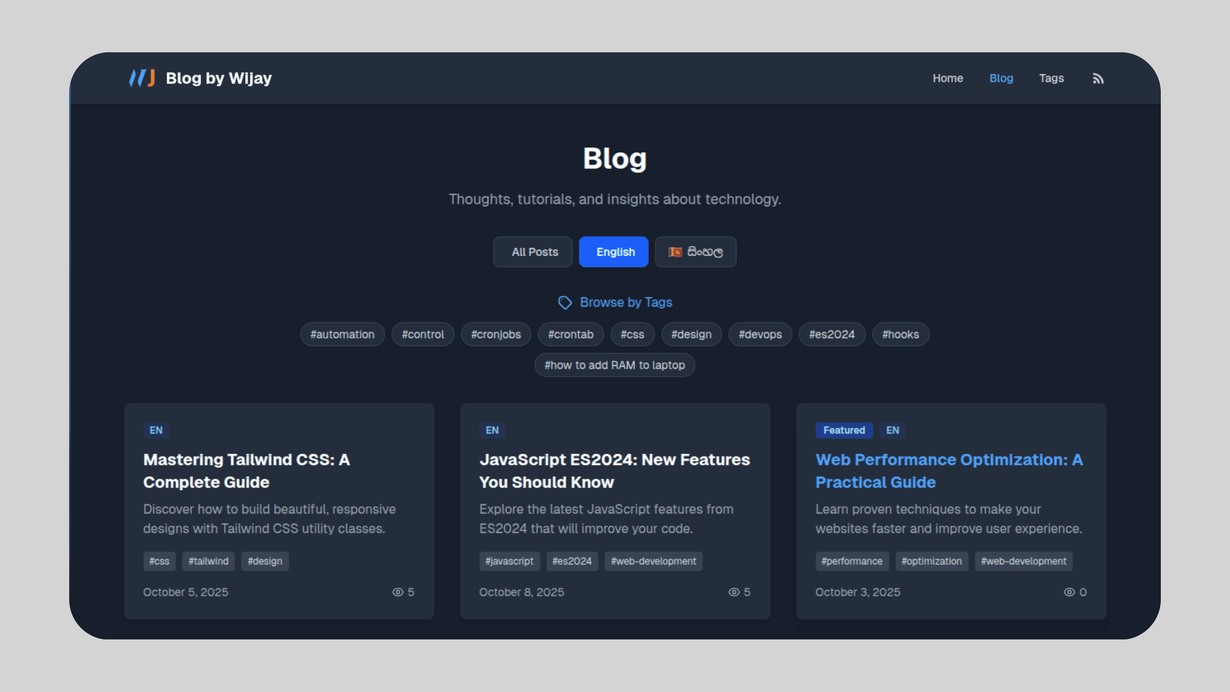Select the #automation tag
Viewport: 1230px width, 692px height.
point(342,334)
